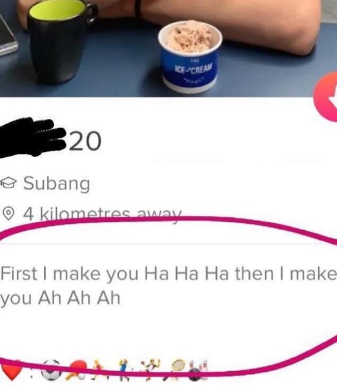Click the running person emoji
337x388 pixels.
click(101, 370)
